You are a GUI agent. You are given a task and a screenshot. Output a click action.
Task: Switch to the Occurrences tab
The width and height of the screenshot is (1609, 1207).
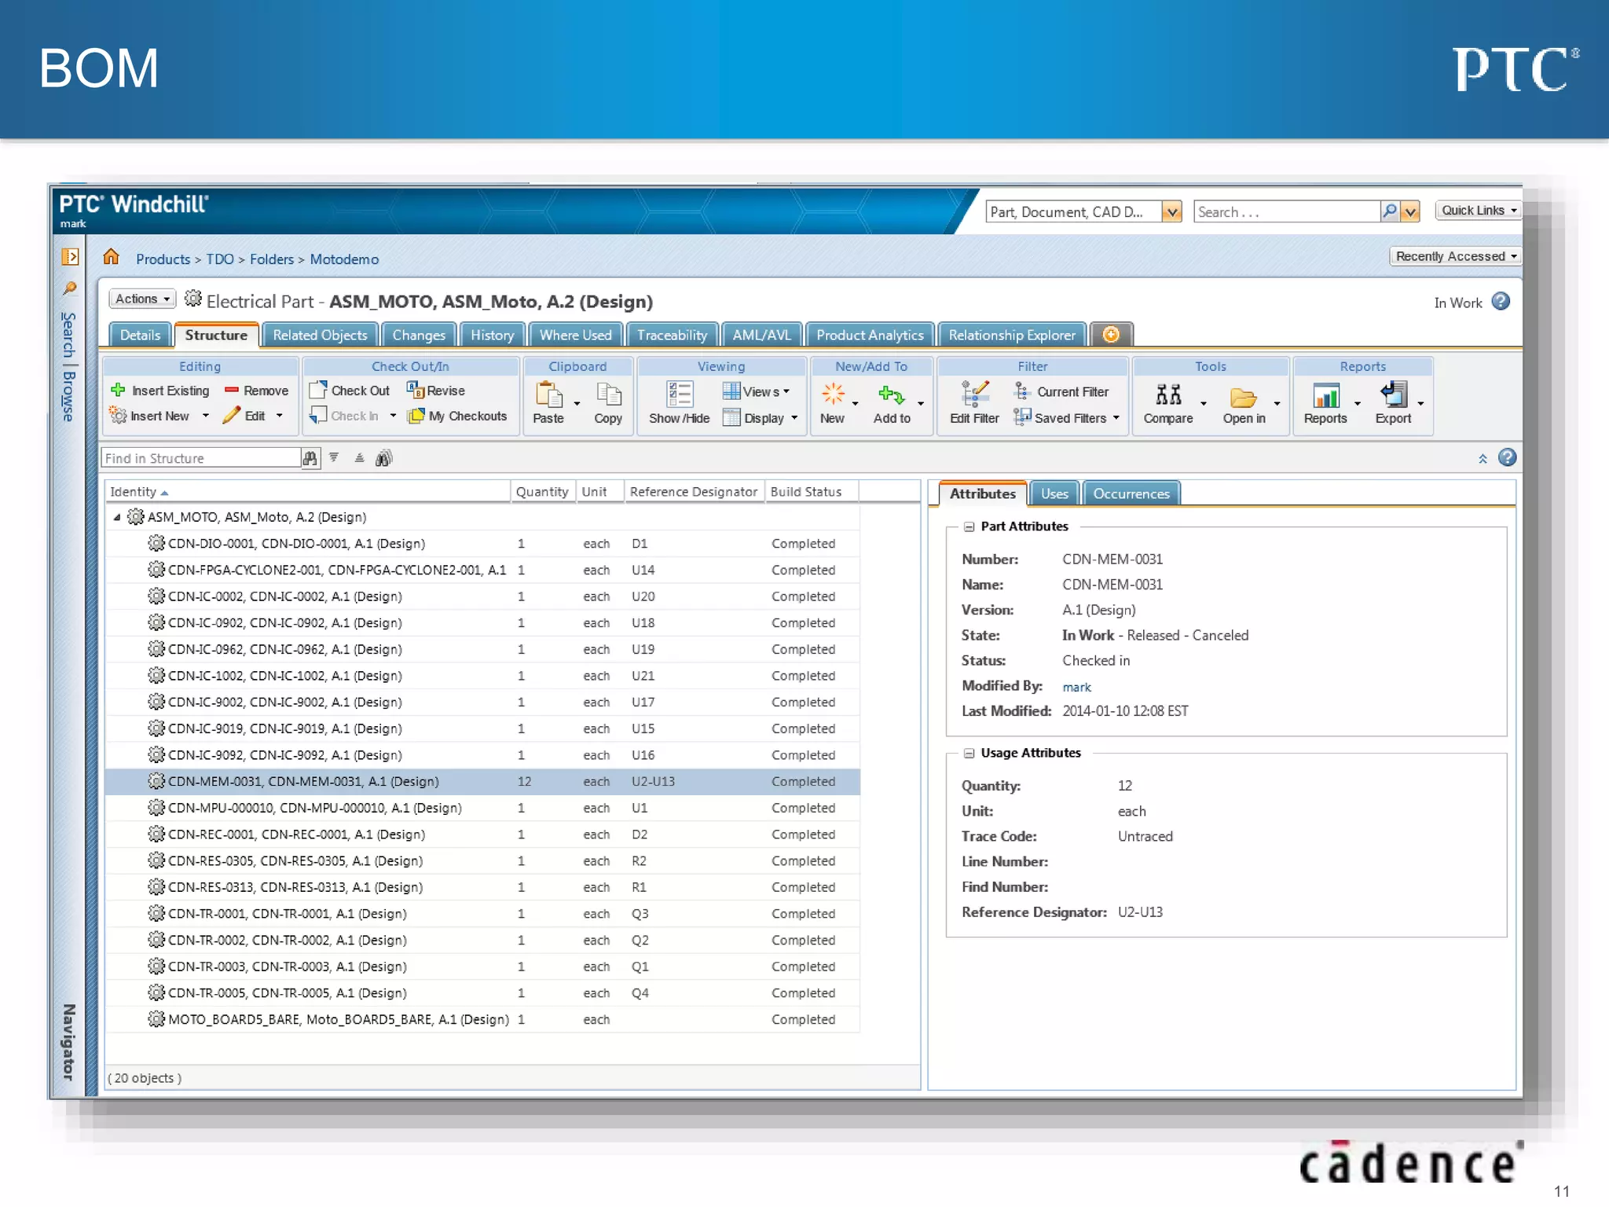pyautogui.click(x=1131, y=494)
